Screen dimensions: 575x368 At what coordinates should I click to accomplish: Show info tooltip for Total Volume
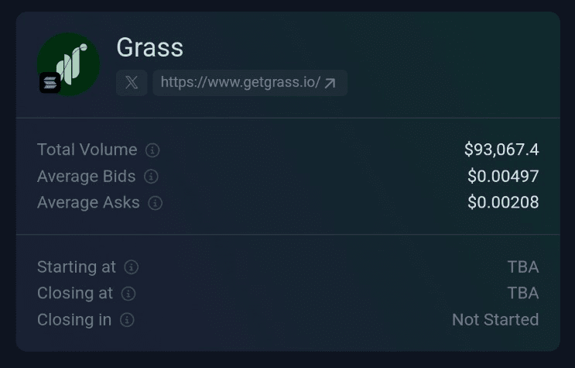tap(153, 150)
